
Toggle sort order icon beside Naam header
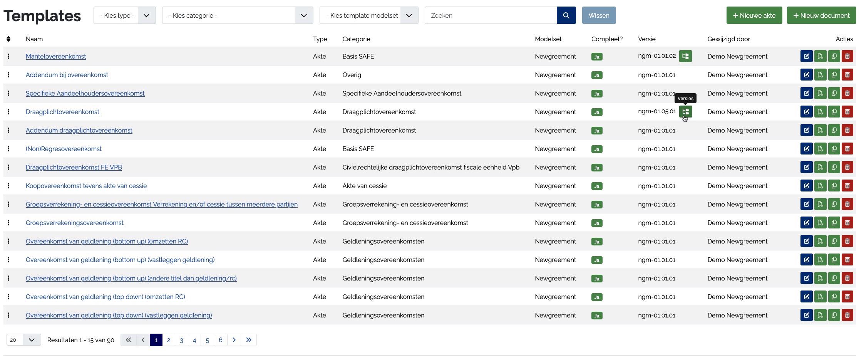[x=8, y=39]
